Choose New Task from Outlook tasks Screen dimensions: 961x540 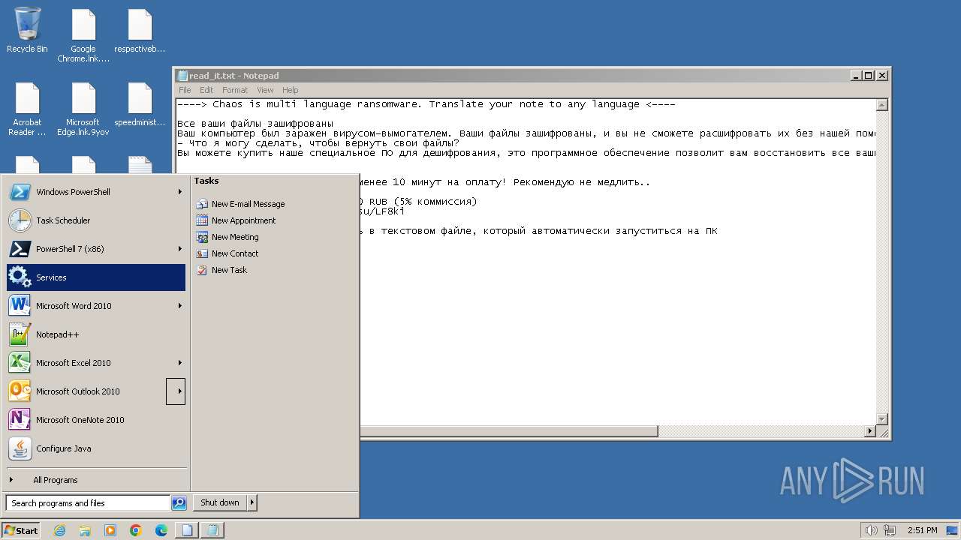[221, 270]
